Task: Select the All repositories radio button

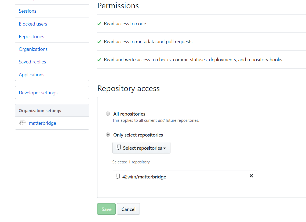Action: click(x=108, y=113)
